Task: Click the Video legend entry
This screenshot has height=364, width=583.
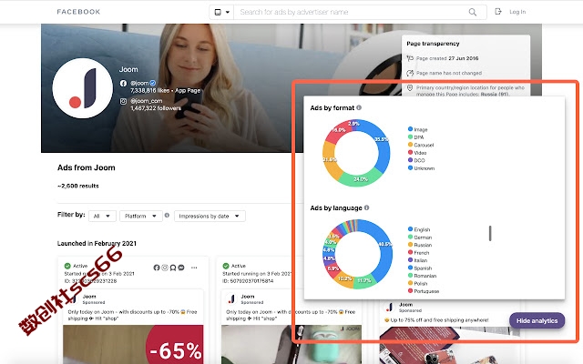Action: pos(417,153)
